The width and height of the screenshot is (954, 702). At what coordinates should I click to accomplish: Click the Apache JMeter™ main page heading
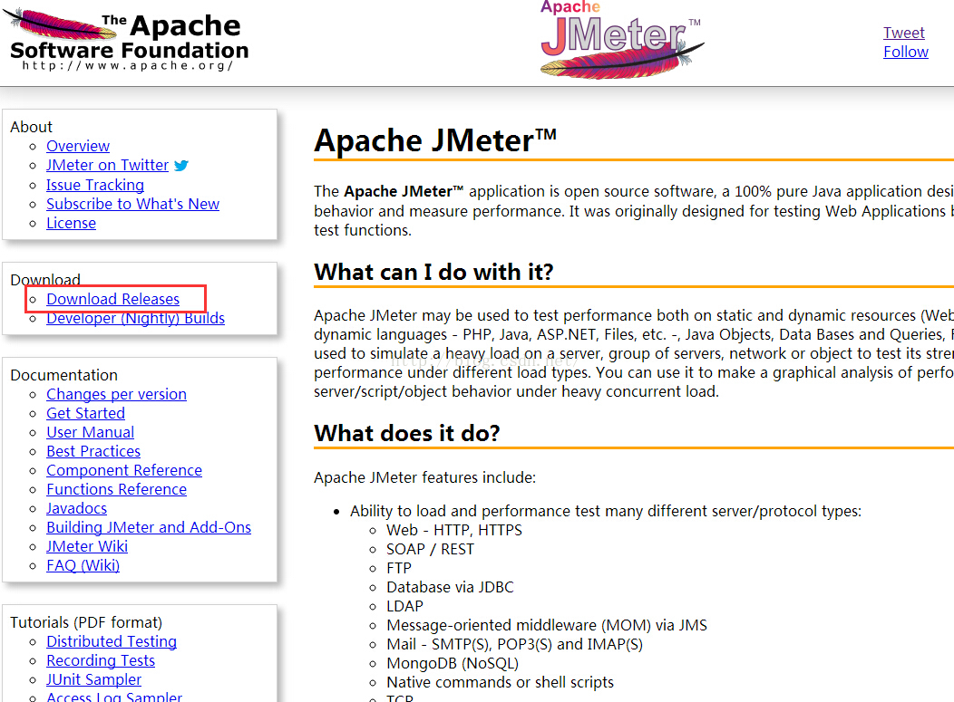[x=435, y=141]
